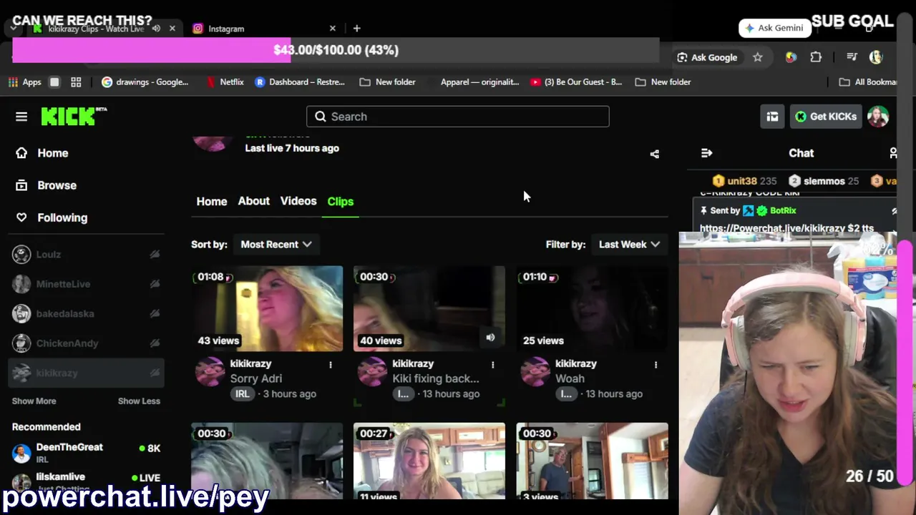The image size is (916, 515).
Task: Open the browser media controls icon
Action: tap(852, 57)
